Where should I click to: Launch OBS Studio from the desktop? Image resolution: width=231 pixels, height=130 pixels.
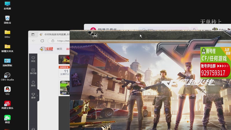click(x=7, y=77)
